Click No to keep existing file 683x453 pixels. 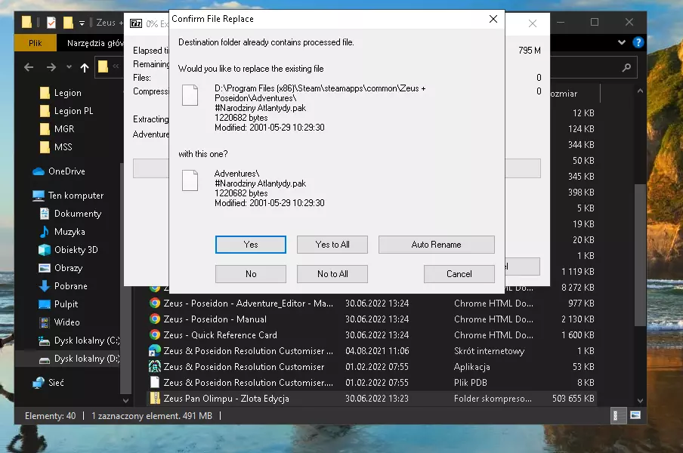[251, 274]
